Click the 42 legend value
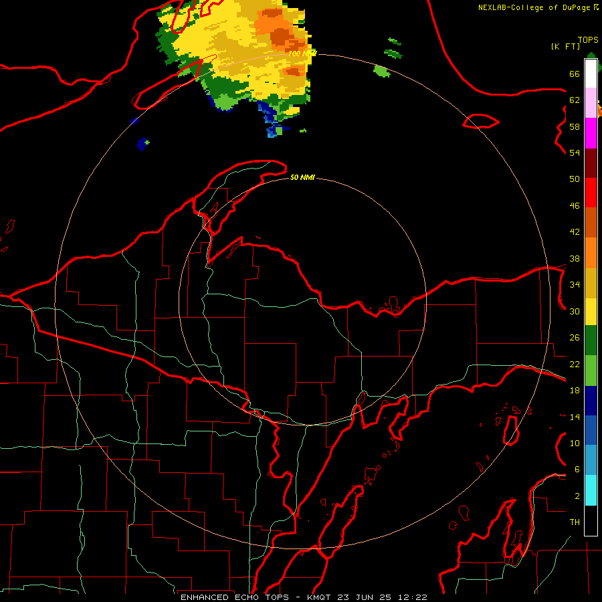The height and width of the screenshot is (602, 602). tap(575, 231)
